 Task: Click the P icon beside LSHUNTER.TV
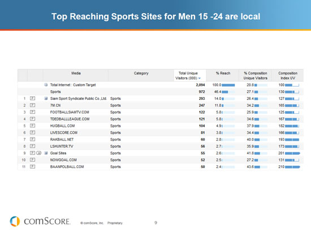pos(33,146)
